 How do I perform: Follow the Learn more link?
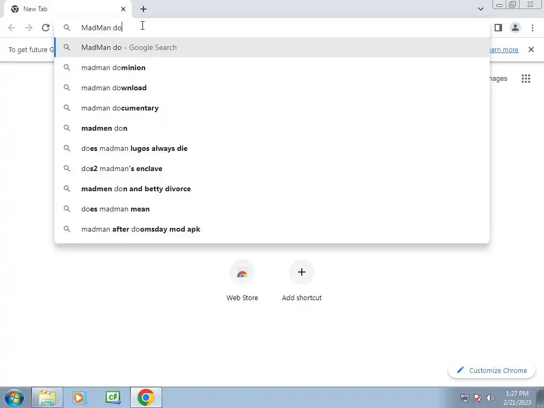(x=503, y=49)
